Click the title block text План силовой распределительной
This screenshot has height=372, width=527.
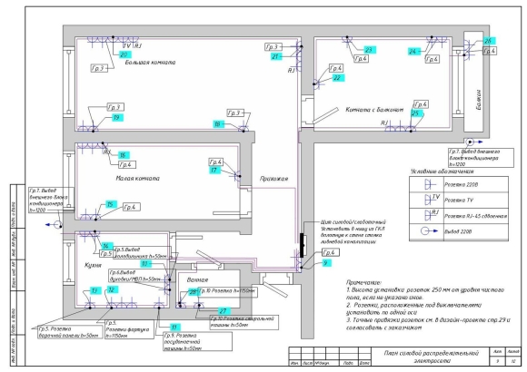point(432,353)
